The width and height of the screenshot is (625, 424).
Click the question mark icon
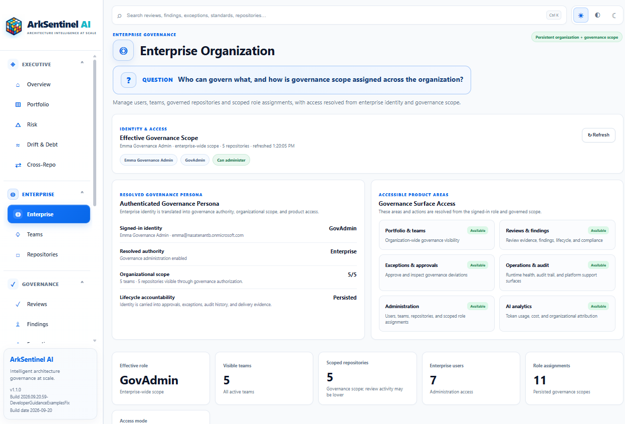129,80
